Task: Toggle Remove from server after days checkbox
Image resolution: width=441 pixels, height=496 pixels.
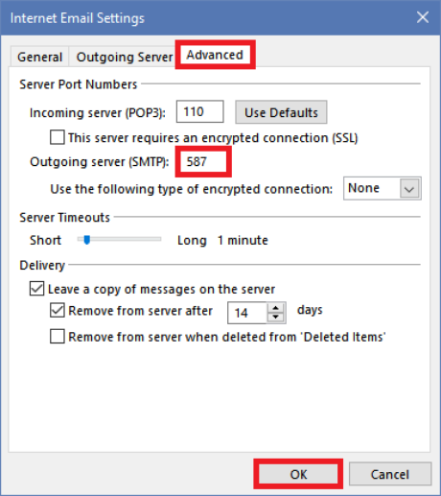Action: click(x=58, y=310)
